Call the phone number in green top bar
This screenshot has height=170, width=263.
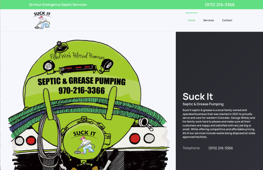(x=220, y=5)
